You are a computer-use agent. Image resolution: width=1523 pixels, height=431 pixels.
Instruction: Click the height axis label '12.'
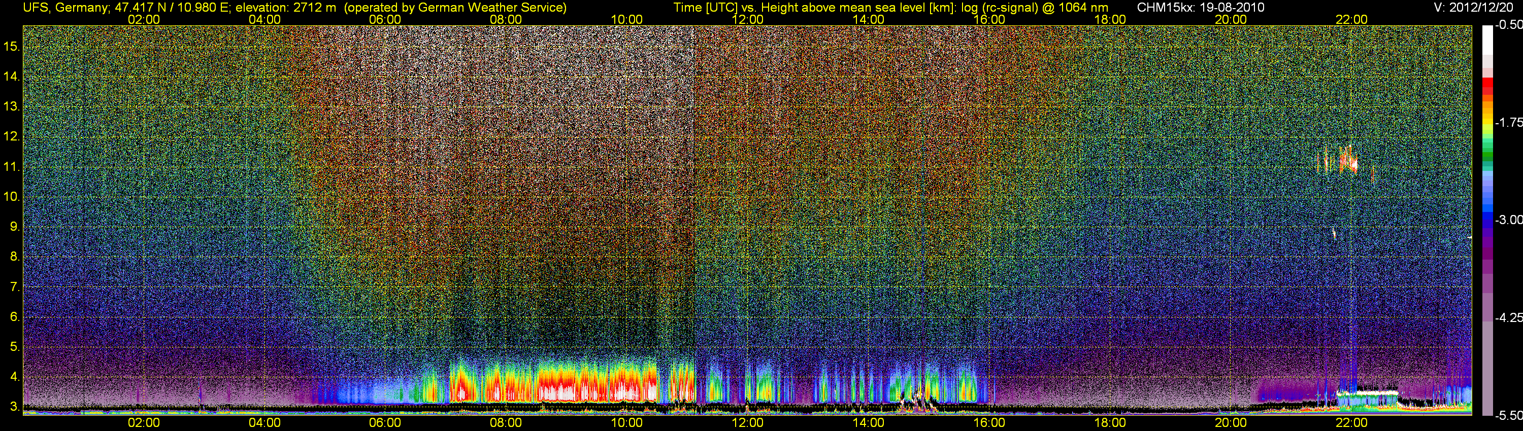(x=12, y=136)
